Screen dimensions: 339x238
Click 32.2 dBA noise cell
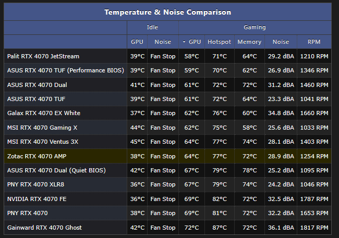point(281,213)
